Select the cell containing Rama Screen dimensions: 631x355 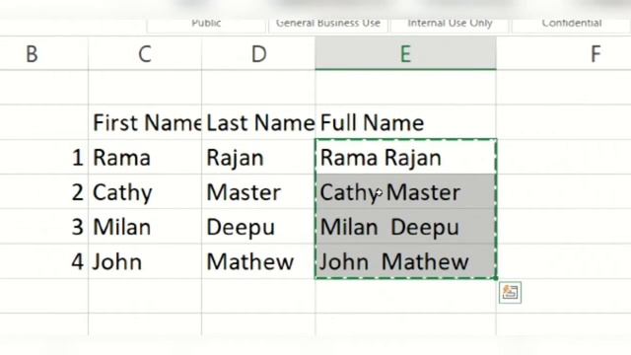click(145, 158)
